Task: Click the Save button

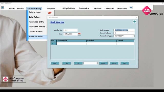Action: [55, 63]
